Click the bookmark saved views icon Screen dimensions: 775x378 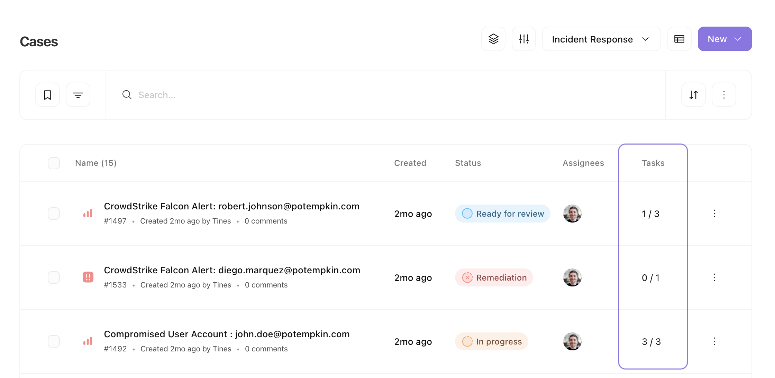pos(48,95)
